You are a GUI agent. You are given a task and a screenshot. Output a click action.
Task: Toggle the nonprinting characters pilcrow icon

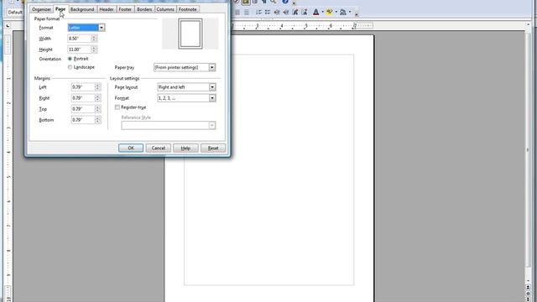click(x=264, y=2)
